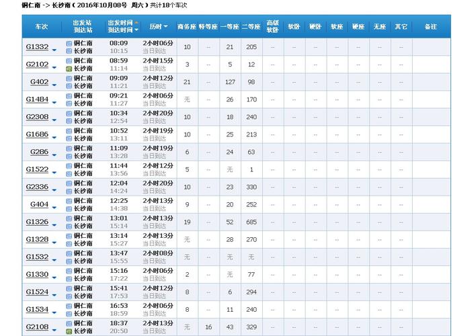Click departure station icon in G2308 row
The height and width of the screenshot is (336, 453).
pos(69,114)
